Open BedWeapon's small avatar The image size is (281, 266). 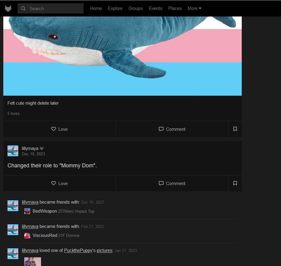[27, 211]
